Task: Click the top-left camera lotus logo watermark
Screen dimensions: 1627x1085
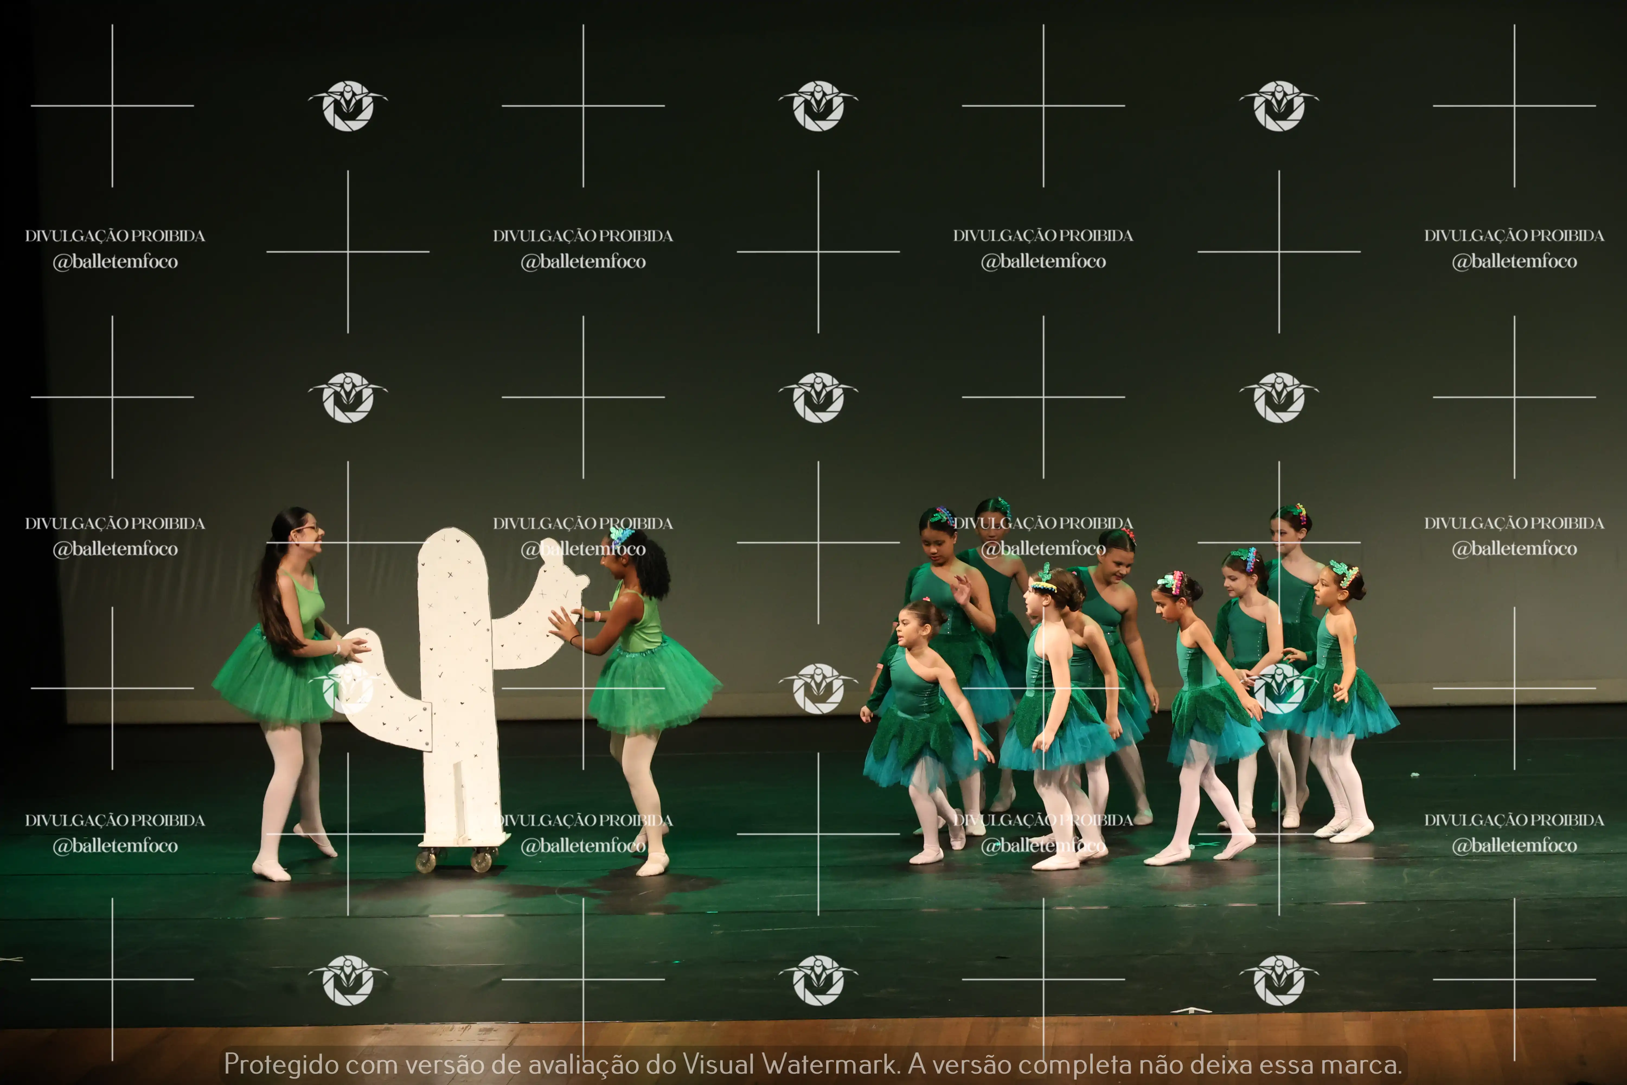Action: click(348, 106)
